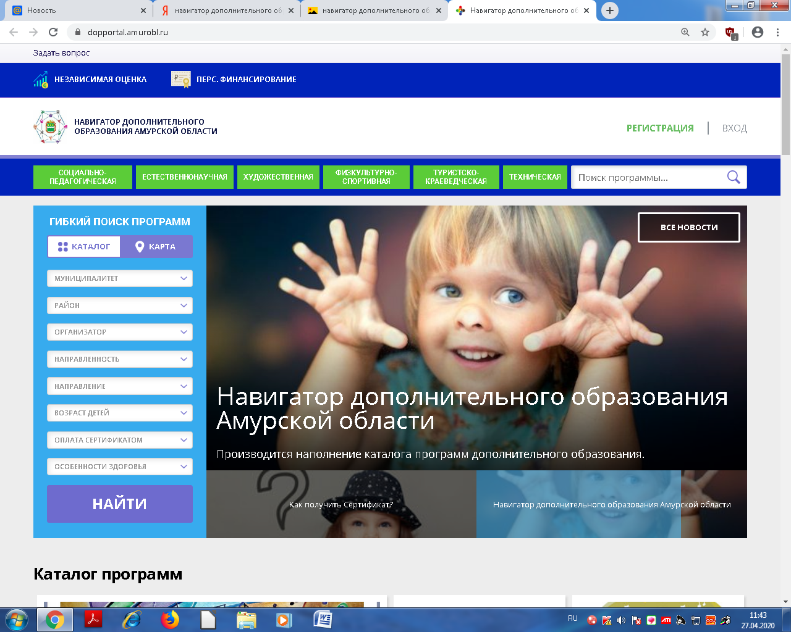Switch to the Карта view toggle

click(x=156, y=246)
